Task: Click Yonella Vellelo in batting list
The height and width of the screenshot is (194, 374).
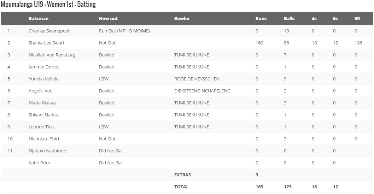Action: click(43, 79)
